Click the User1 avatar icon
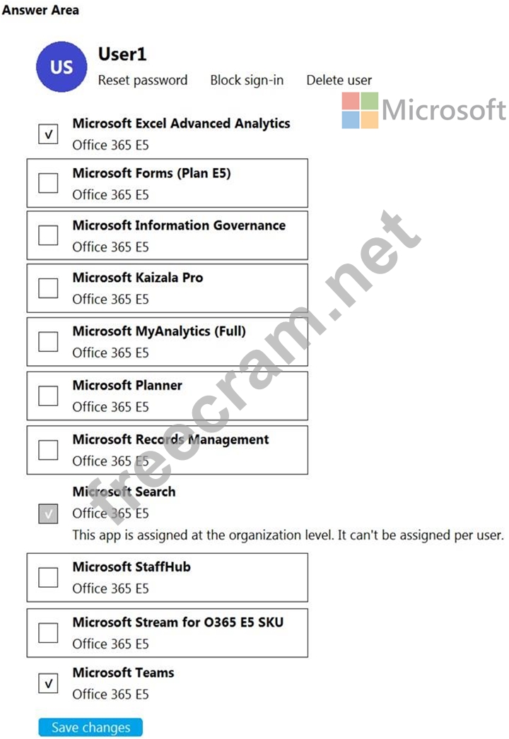Screen dimensions: 509x739 point(62,67)
